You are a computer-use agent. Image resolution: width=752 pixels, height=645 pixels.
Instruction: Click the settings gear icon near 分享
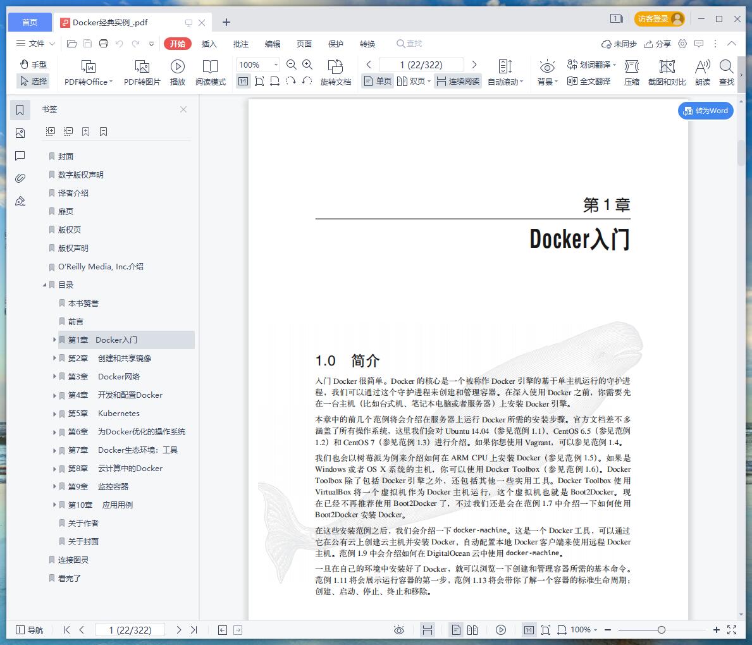click(x=682, y=44)
